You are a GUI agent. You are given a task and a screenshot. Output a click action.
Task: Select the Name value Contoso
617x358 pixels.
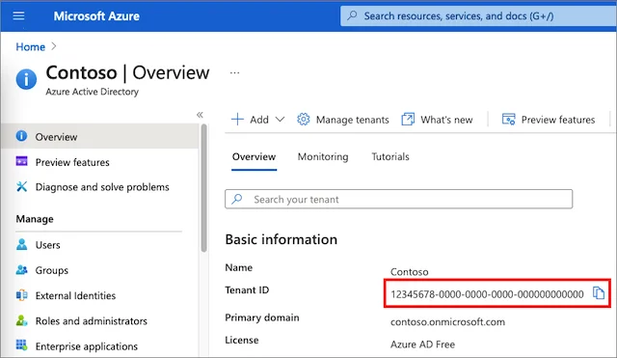(x=409, y=272)
